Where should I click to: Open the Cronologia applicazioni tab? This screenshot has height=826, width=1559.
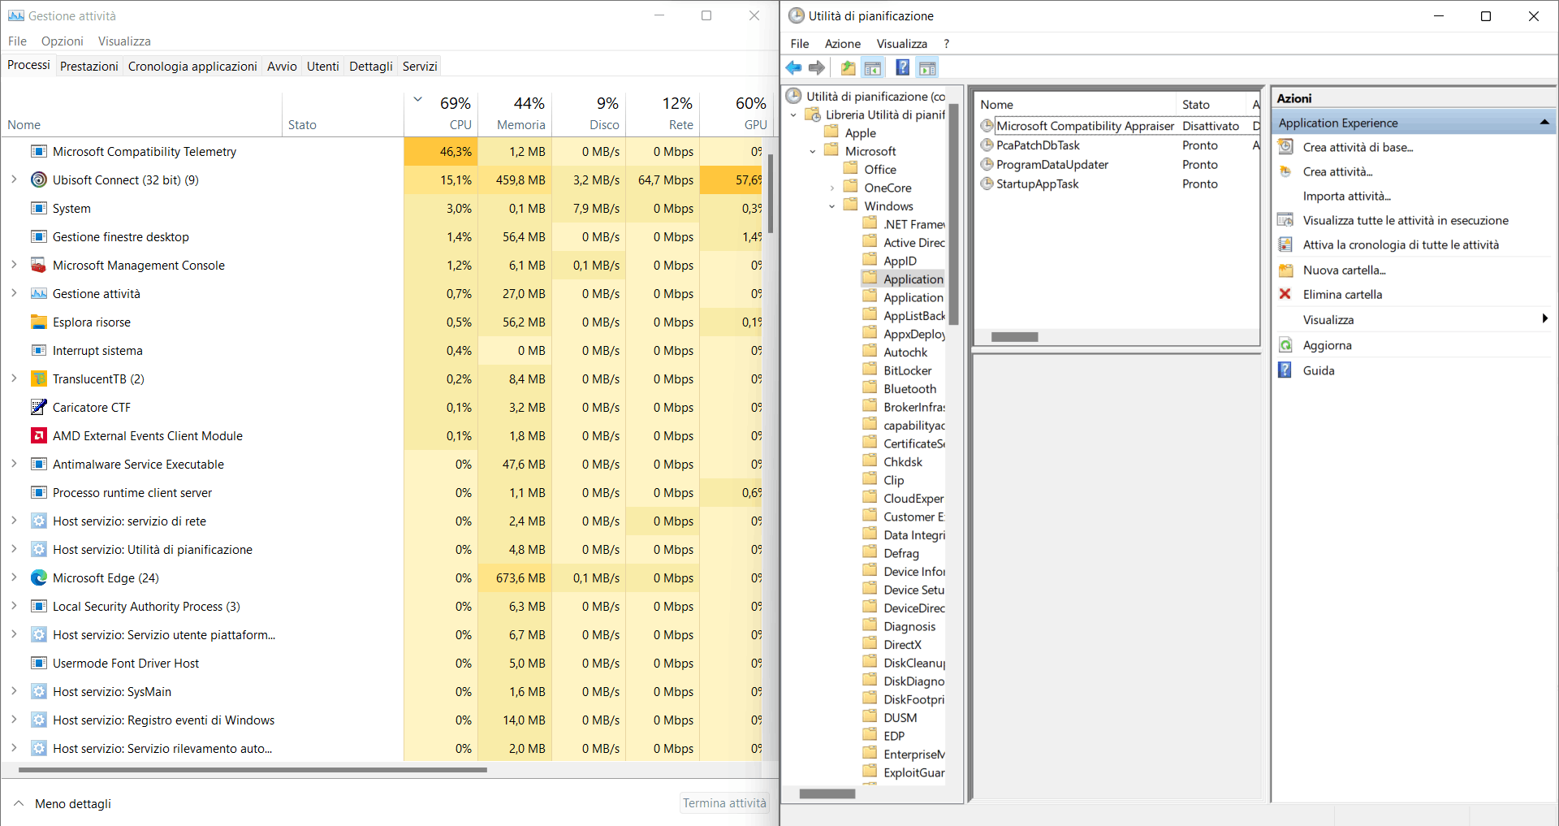coord(192,67)
